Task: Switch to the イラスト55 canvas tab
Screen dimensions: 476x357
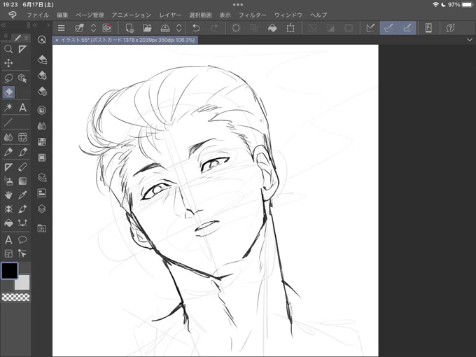Action: tap(125, 40)
